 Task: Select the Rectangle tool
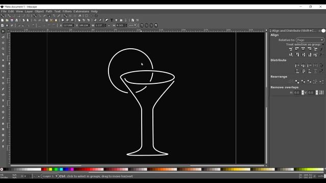(3, 60)
